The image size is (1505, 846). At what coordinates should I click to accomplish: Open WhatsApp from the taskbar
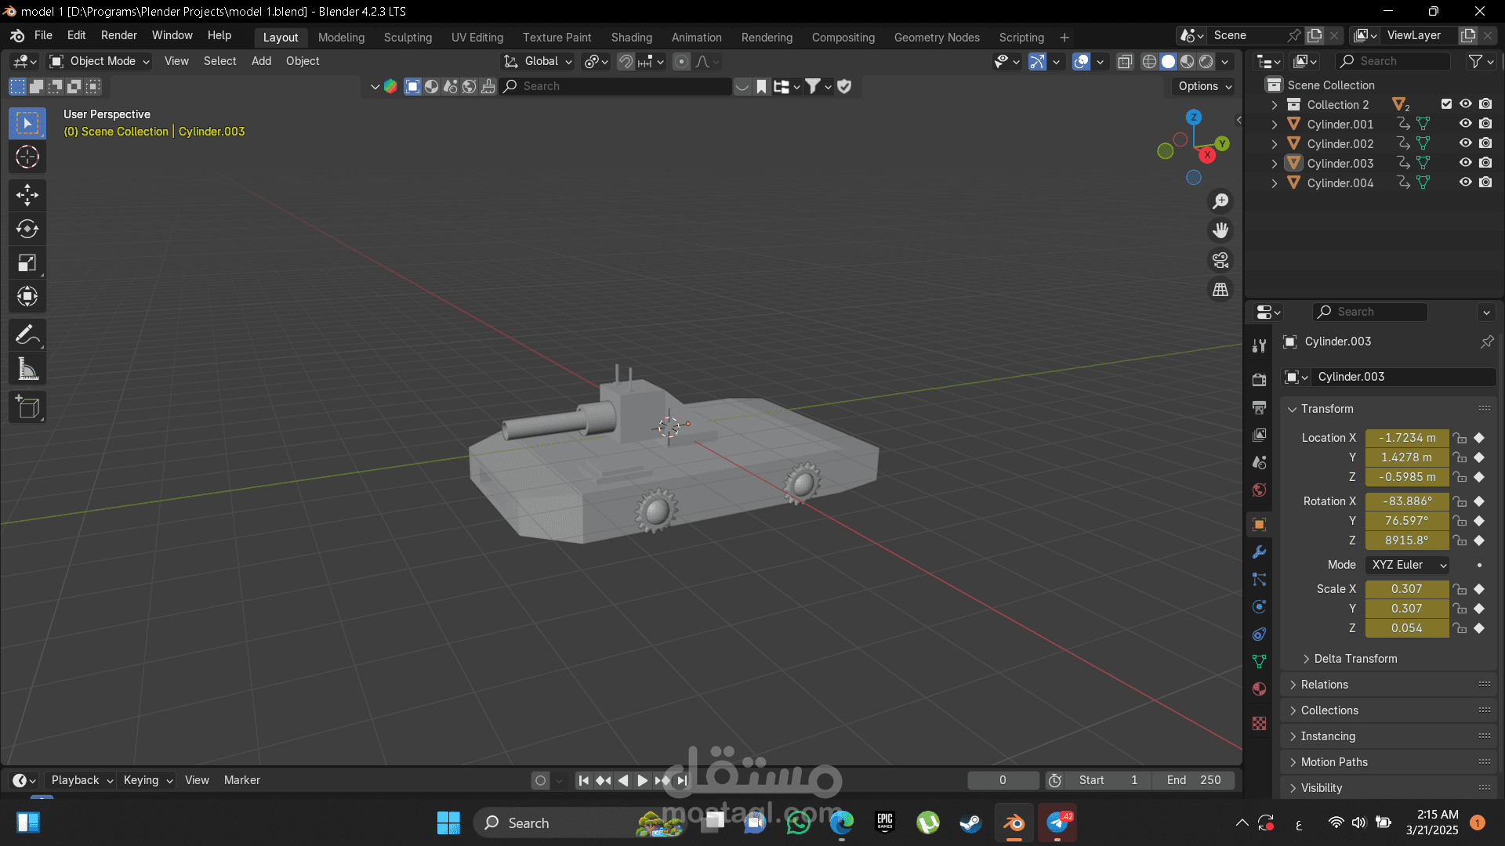(x=798, y=822)
